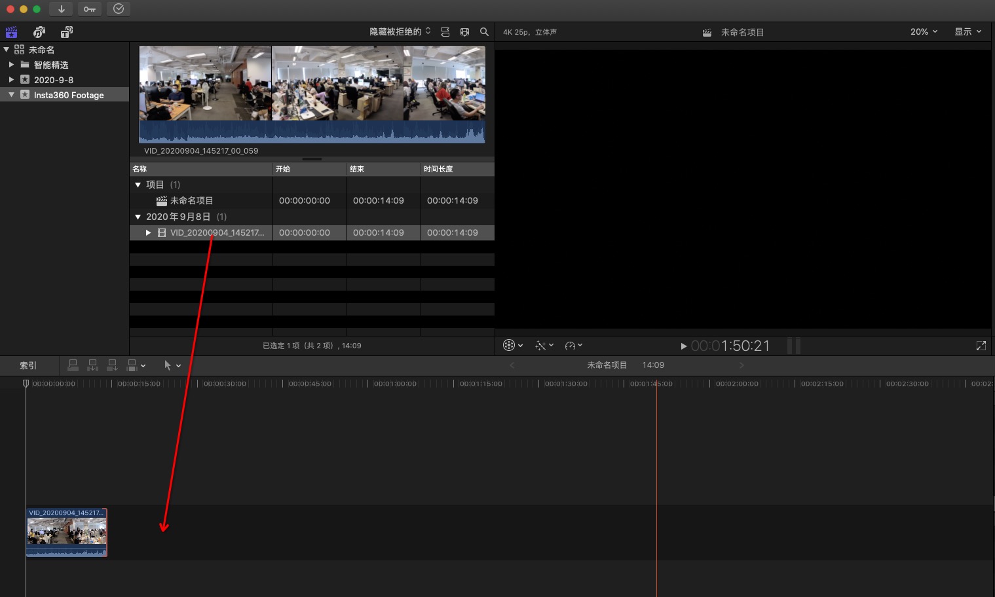Image resolution: width=995 pixels, height=597 pixels.
Task: Play the viewer with the play button
Action: 683,346
